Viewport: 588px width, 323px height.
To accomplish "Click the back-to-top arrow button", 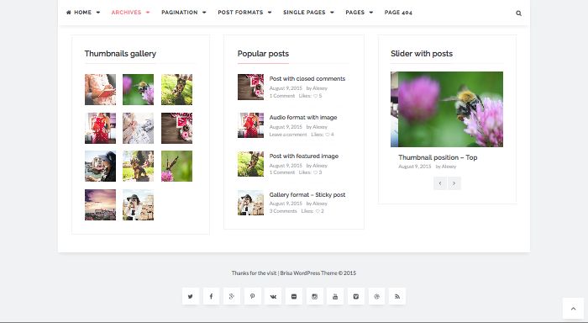I will tap(573, 309).
